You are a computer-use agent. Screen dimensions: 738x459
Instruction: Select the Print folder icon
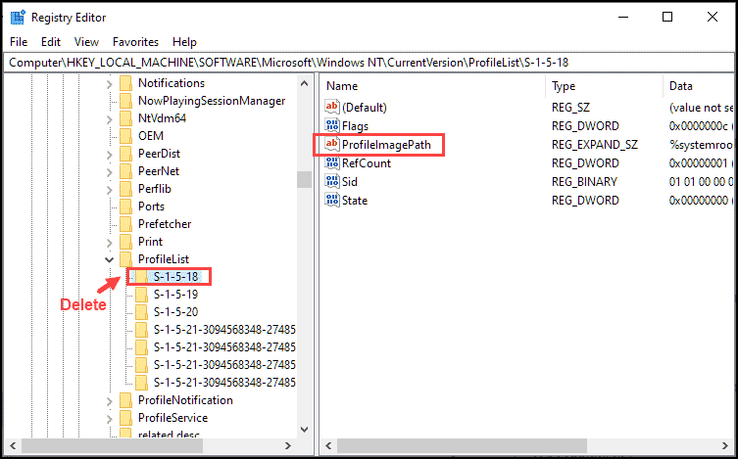click(125, 242)
